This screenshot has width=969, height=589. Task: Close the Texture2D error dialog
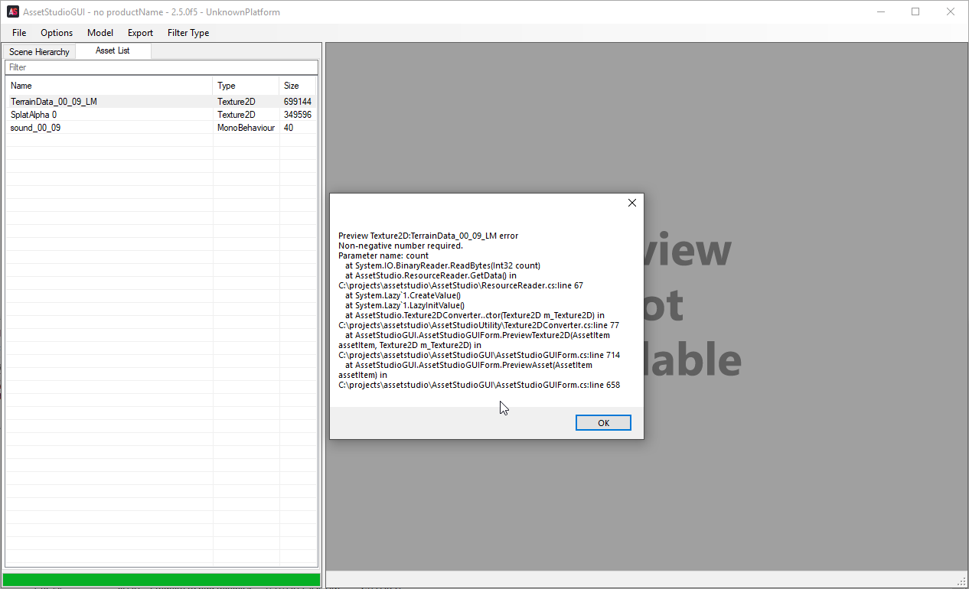(x=631, y=203)
